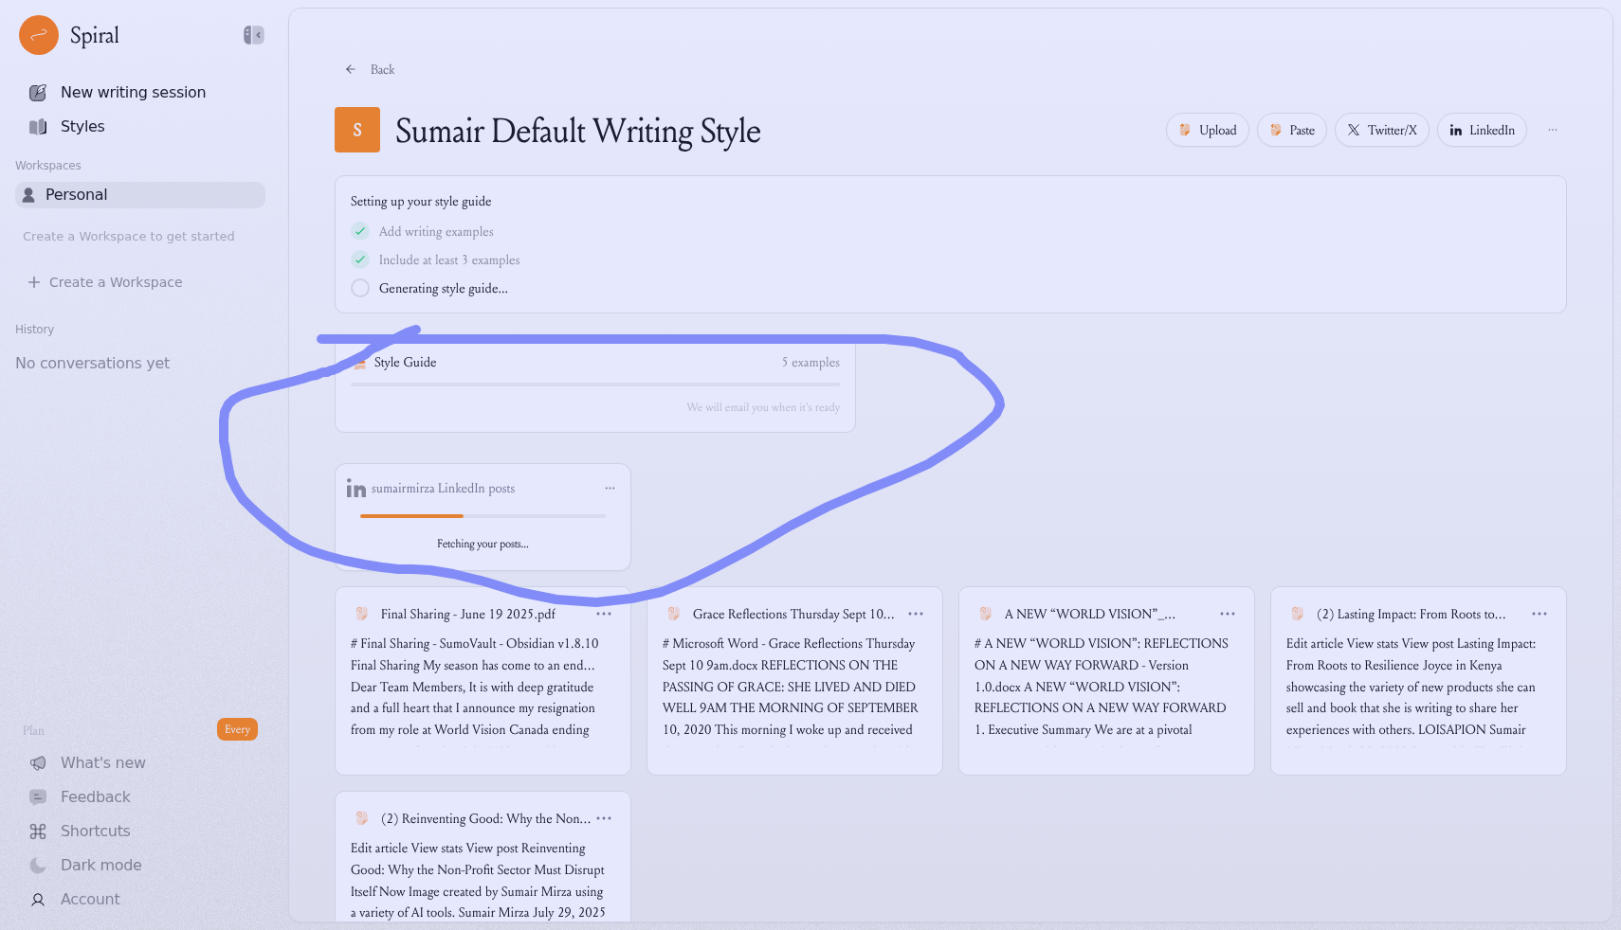Screen dimensions: 1621x930
Task: Open the Styles section
Action: click(82, 126)
